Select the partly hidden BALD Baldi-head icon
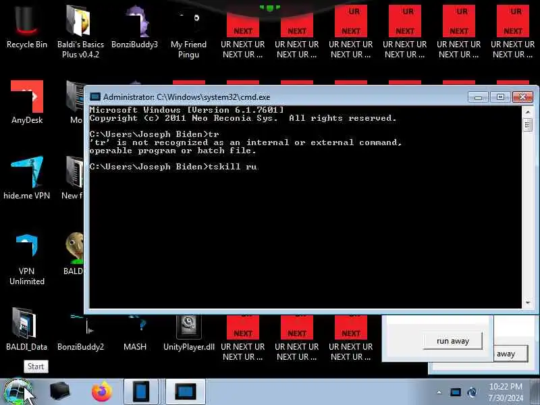 [x=74, y=253]
